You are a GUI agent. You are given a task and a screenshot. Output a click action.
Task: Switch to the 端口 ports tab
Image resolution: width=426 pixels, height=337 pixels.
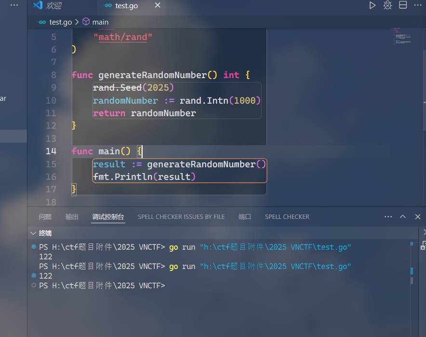(x=245, y=217)
